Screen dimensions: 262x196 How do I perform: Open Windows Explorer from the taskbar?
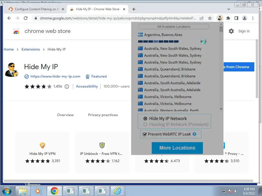tap(23, 191)
